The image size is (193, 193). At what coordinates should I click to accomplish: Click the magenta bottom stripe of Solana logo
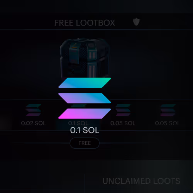click(85, 113)
